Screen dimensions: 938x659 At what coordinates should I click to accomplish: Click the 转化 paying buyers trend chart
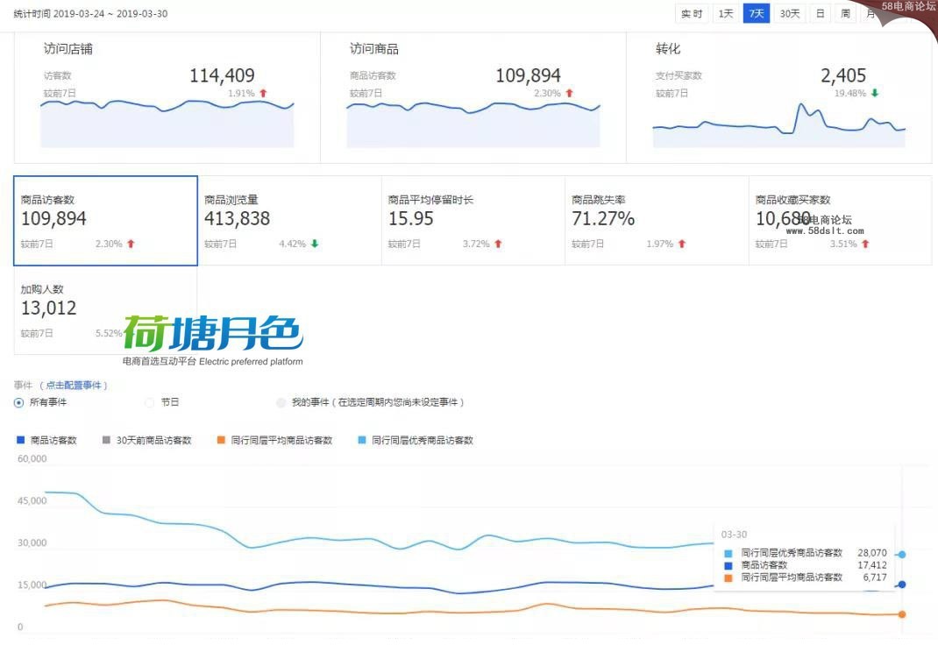[778, 124]
